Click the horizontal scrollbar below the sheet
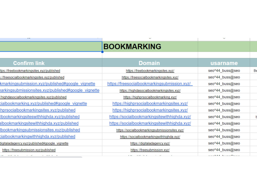The image size is (257, 192). (x=41, y=157)
